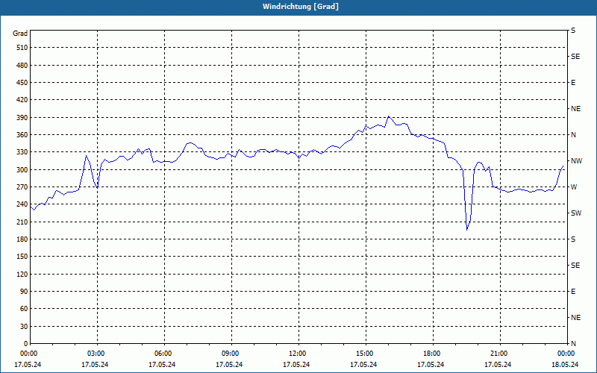Click the SW compass label
This screenshot has height=373, width=597.
576,213
